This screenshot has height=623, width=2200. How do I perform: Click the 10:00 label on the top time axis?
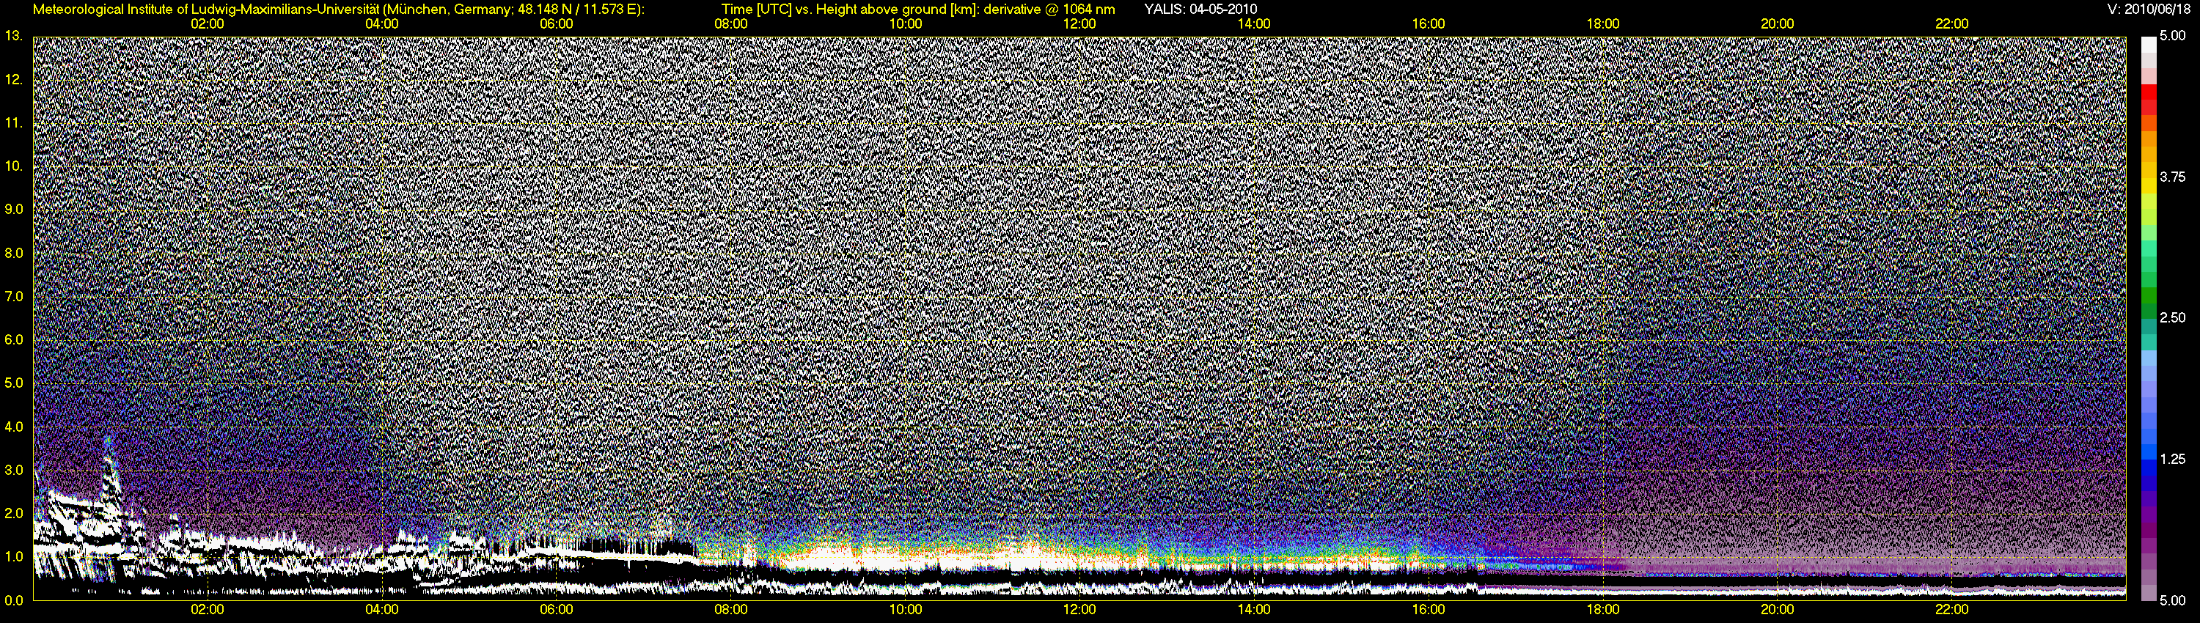click(905, 24)
